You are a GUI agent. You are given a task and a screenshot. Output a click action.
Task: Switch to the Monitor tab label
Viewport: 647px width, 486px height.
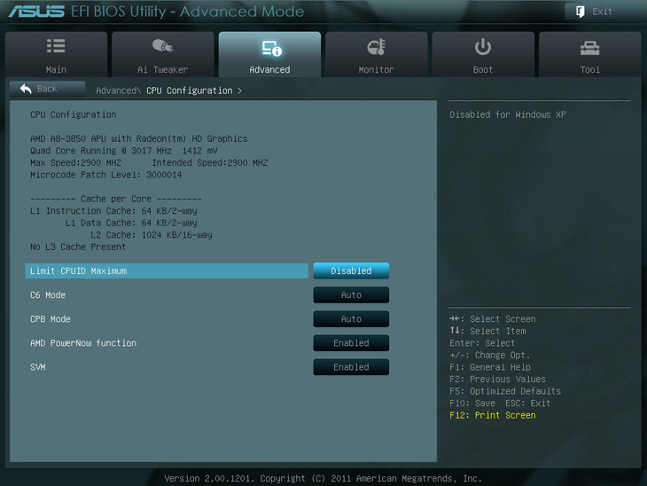coord(376,69)
